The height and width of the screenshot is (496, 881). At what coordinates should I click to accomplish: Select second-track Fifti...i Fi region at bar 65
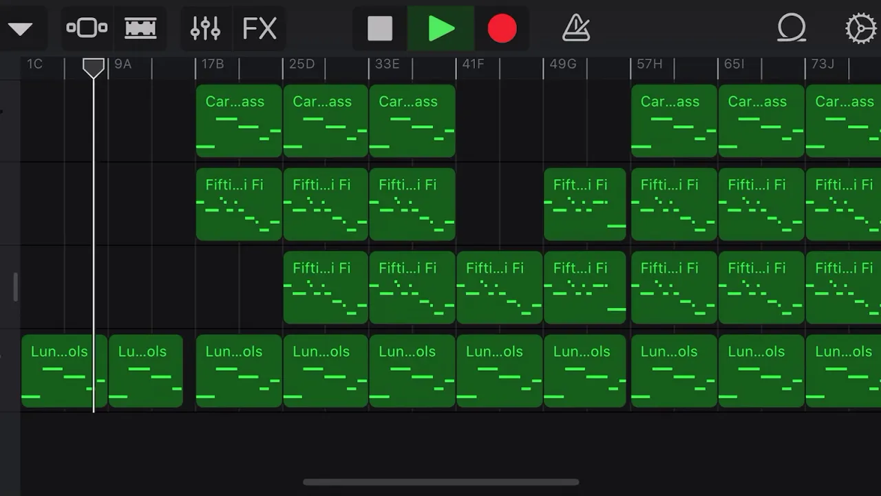click(x=761, y=205)
